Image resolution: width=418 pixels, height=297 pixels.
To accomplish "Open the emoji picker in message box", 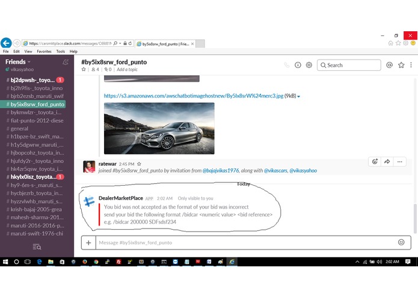I will point(401,242).
